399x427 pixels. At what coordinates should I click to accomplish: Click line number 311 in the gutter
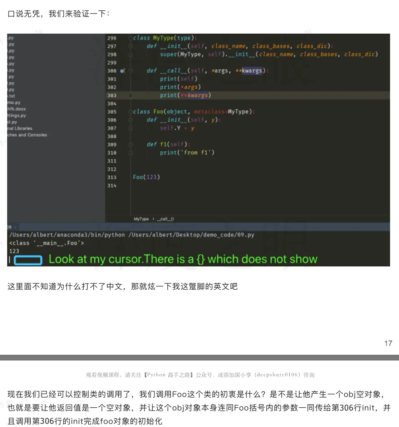(112, 161)
